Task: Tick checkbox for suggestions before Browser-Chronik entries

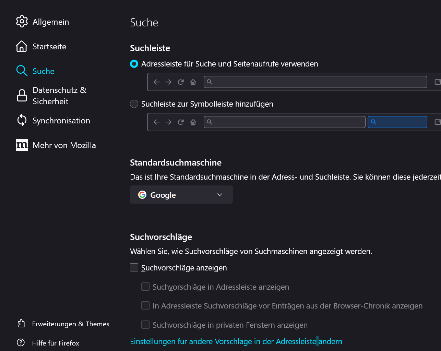Action: [145, 305]
